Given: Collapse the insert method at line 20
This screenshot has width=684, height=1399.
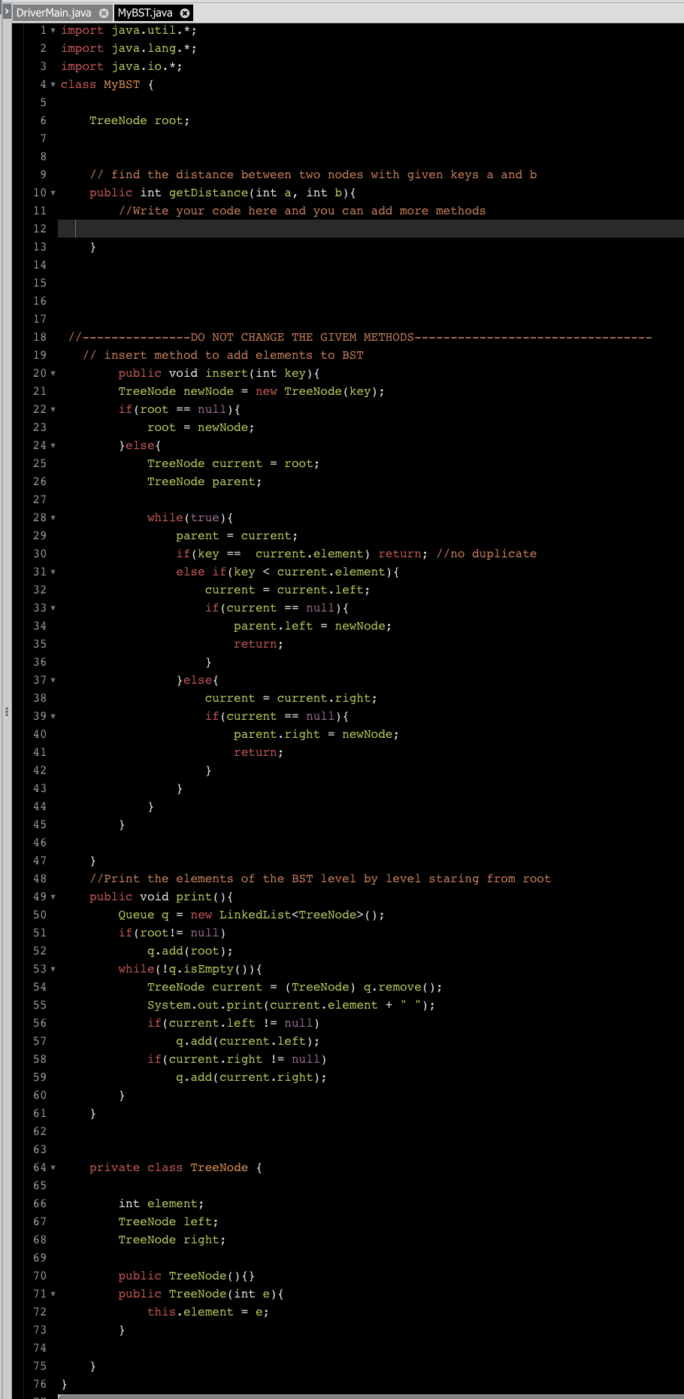Looking at the screenshot, I should pos(53,373).
